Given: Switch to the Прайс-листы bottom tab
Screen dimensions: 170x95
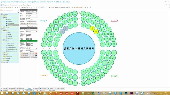Looking at the screenshot, I should pyautogui.click(x=20, y=88).
